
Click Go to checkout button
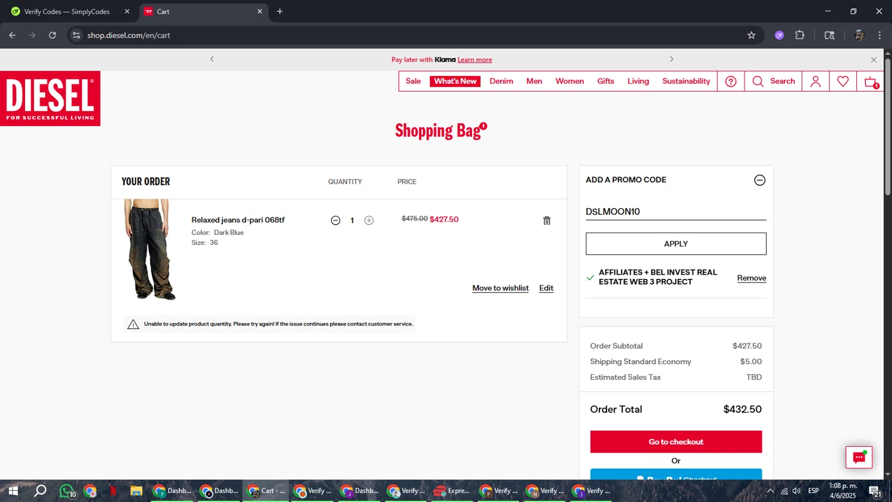point(676,442)
